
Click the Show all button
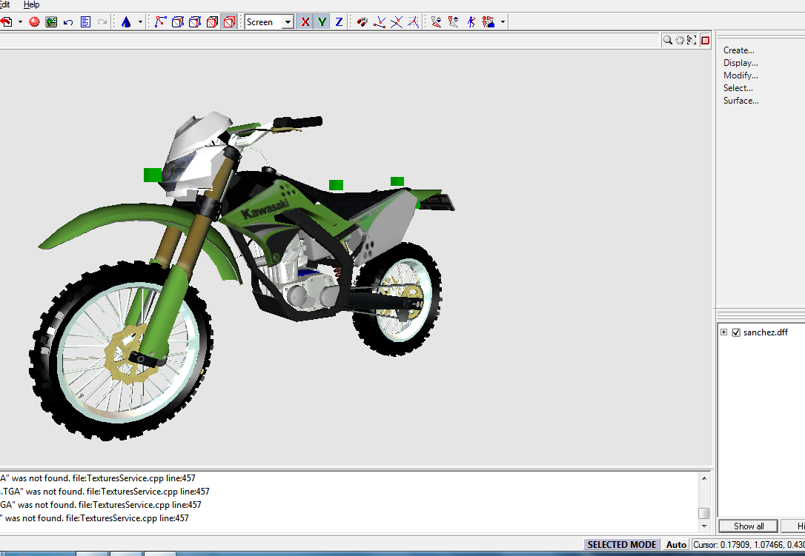(749, 526)
